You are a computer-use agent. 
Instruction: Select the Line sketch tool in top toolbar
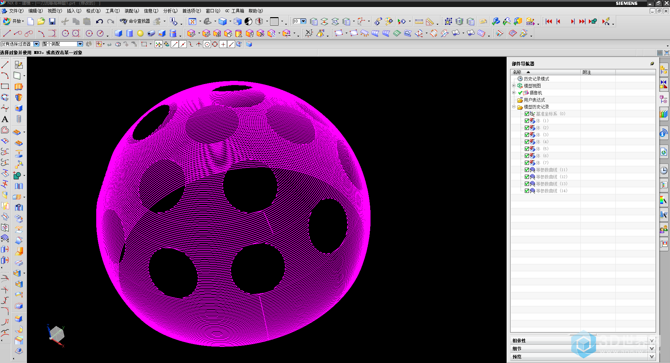point(7,34)
